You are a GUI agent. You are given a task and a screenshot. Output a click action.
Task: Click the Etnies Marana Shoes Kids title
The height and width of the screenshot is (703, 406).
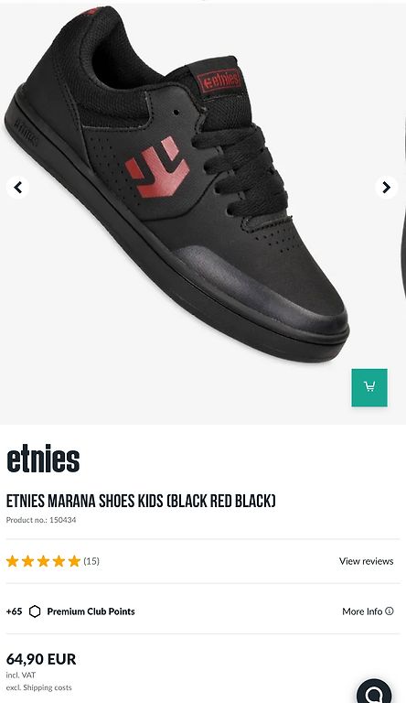click(141, 501)
